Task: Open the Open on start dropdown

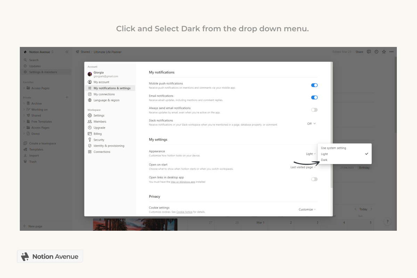Action: (303, 167)
